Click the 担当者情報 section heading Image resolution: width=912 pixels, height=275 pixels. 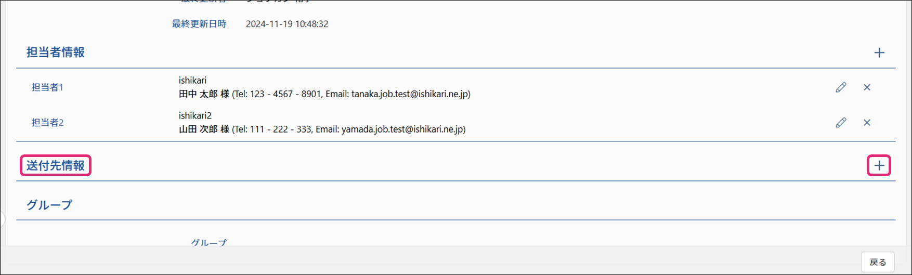click(x=56, y=53)
